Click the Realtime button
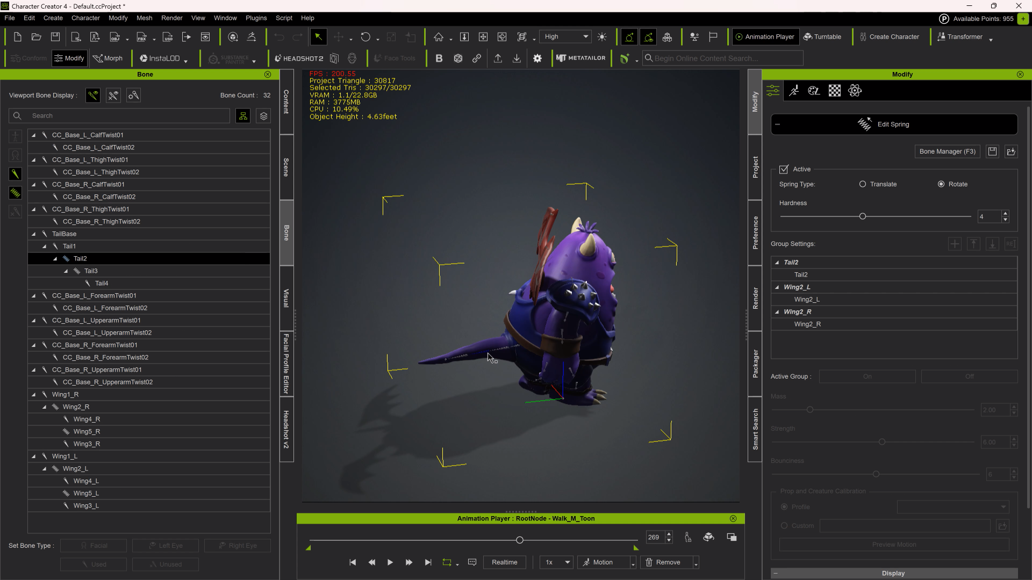 pyautogui.click(x=505, y=562)
